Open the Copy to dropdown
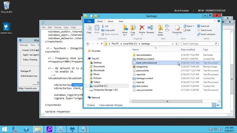 (x=133, y=30)
